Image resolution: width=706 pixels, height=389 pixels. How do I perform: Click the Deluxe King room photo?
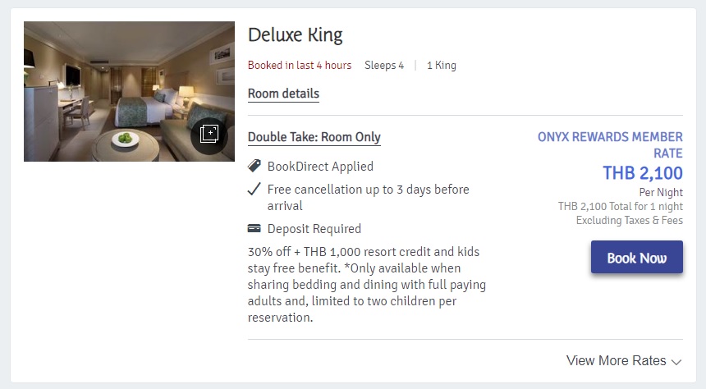point(107,90)
